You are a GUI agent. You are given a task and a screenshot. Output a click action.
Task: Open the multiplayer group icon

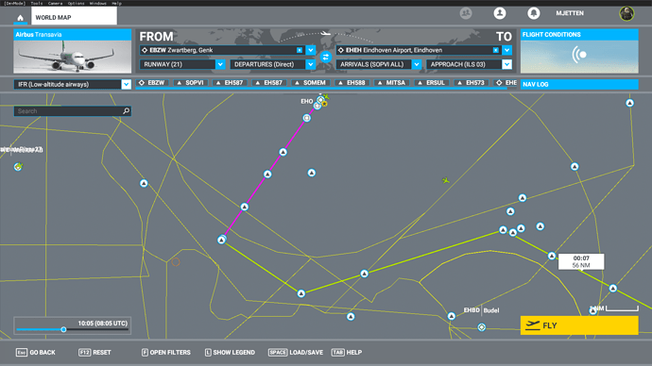tap(466, 13)
